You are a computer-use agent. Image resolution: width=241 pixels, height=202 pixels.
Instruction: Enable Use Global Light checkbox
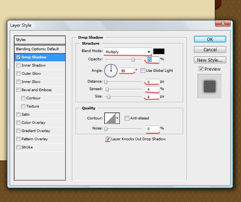tap(143, 70)
